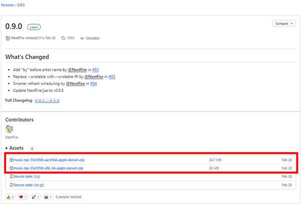
Task: Click the "6 people reacted" text
Action: (x=68, y=197)
